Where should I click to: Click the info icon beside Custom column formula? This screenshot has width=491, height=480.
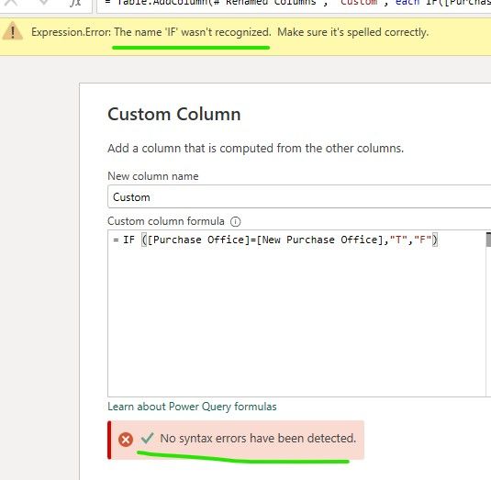[x=236, y=221]
